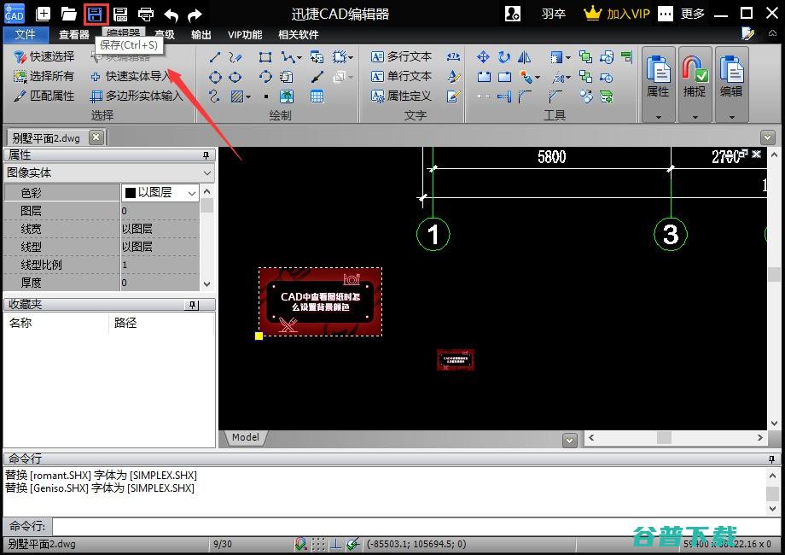This screenshot has height=555, width=785.
Task: Open the layout tabs dropdown beside Model
Action: coord(570,440)
